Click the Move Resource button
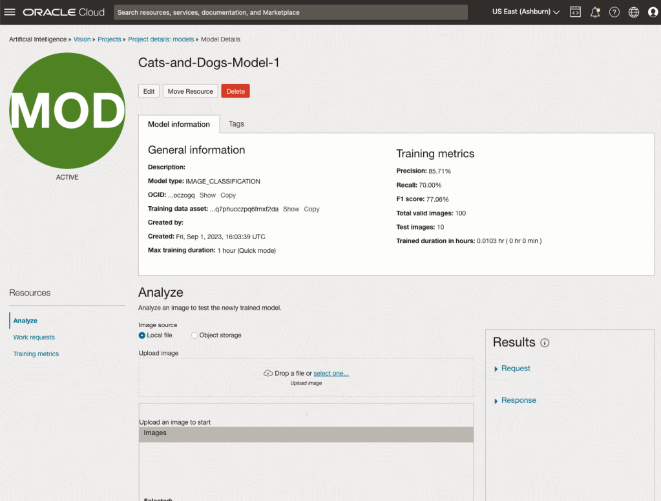This screenshot has width=661, height=501. coord(190,91)
